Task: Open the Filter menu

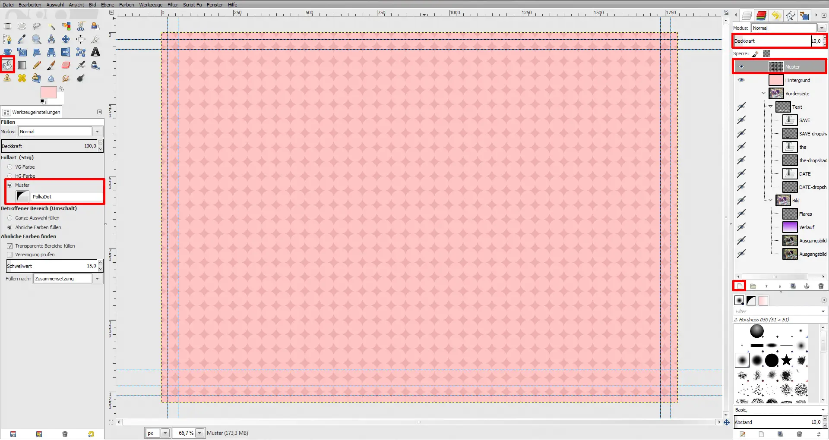Action: click(172, 5)
